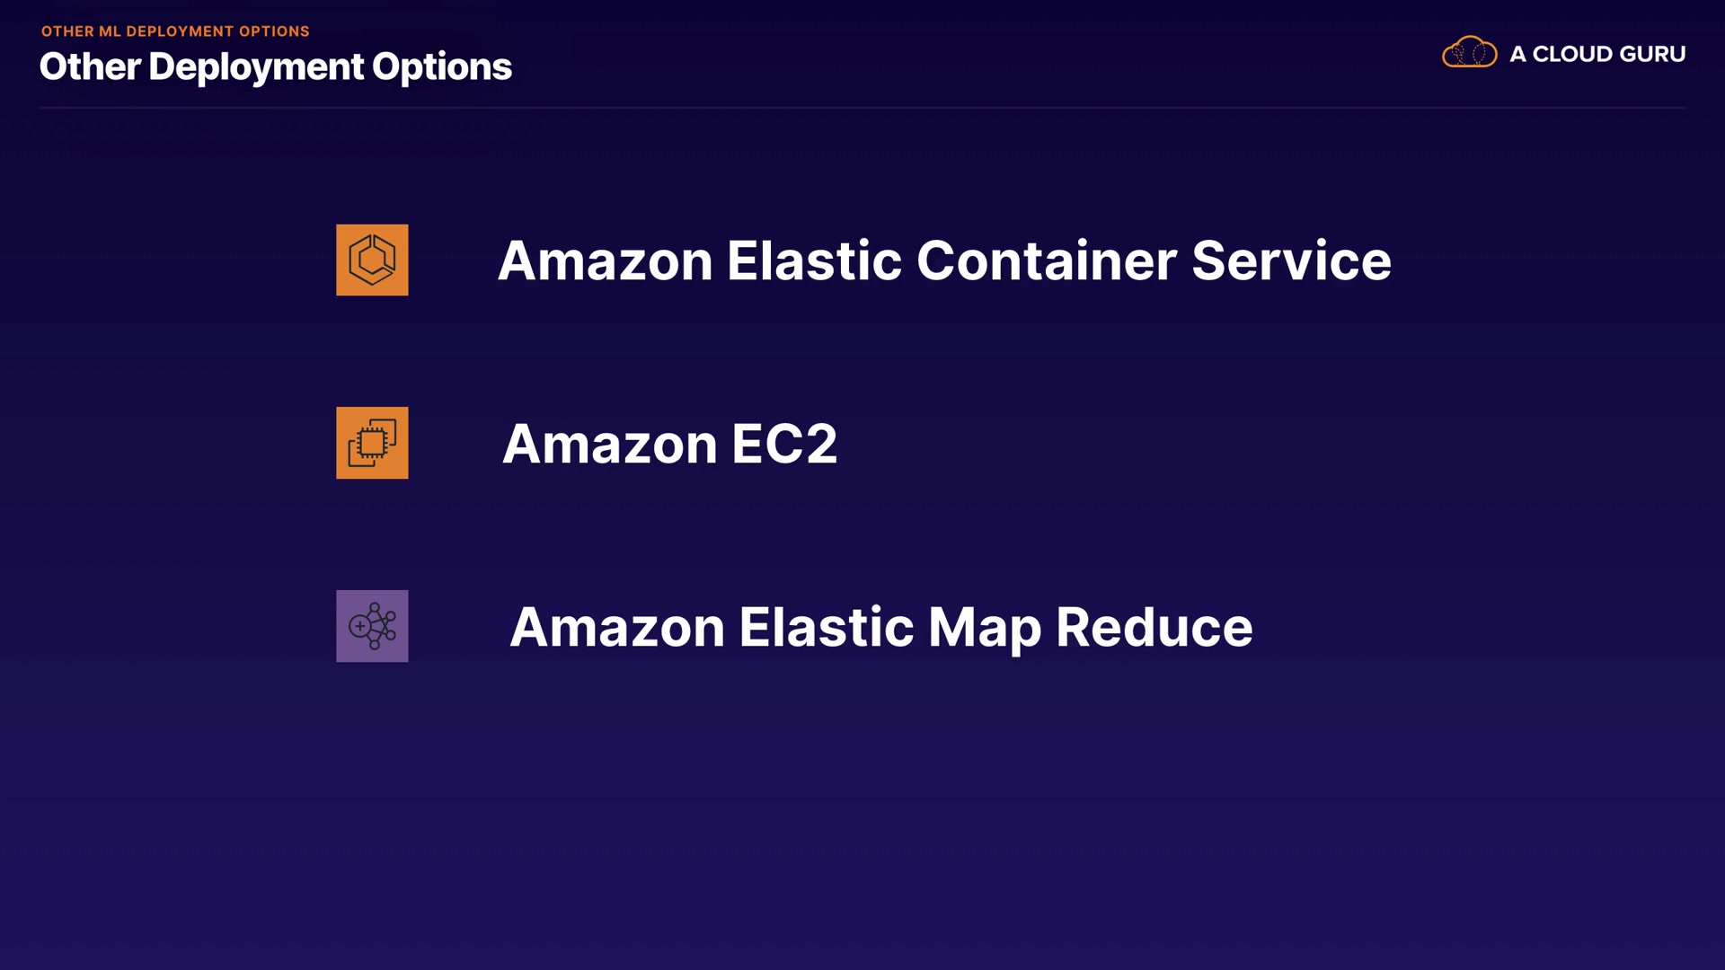
Task: Open the "Amazon Elastic Map Reduce" label
Action: (880, 627)
